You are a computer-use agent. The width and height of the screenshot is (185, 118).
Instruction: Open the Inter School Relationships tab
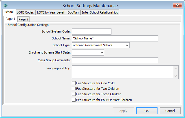[x=100, y=12]
